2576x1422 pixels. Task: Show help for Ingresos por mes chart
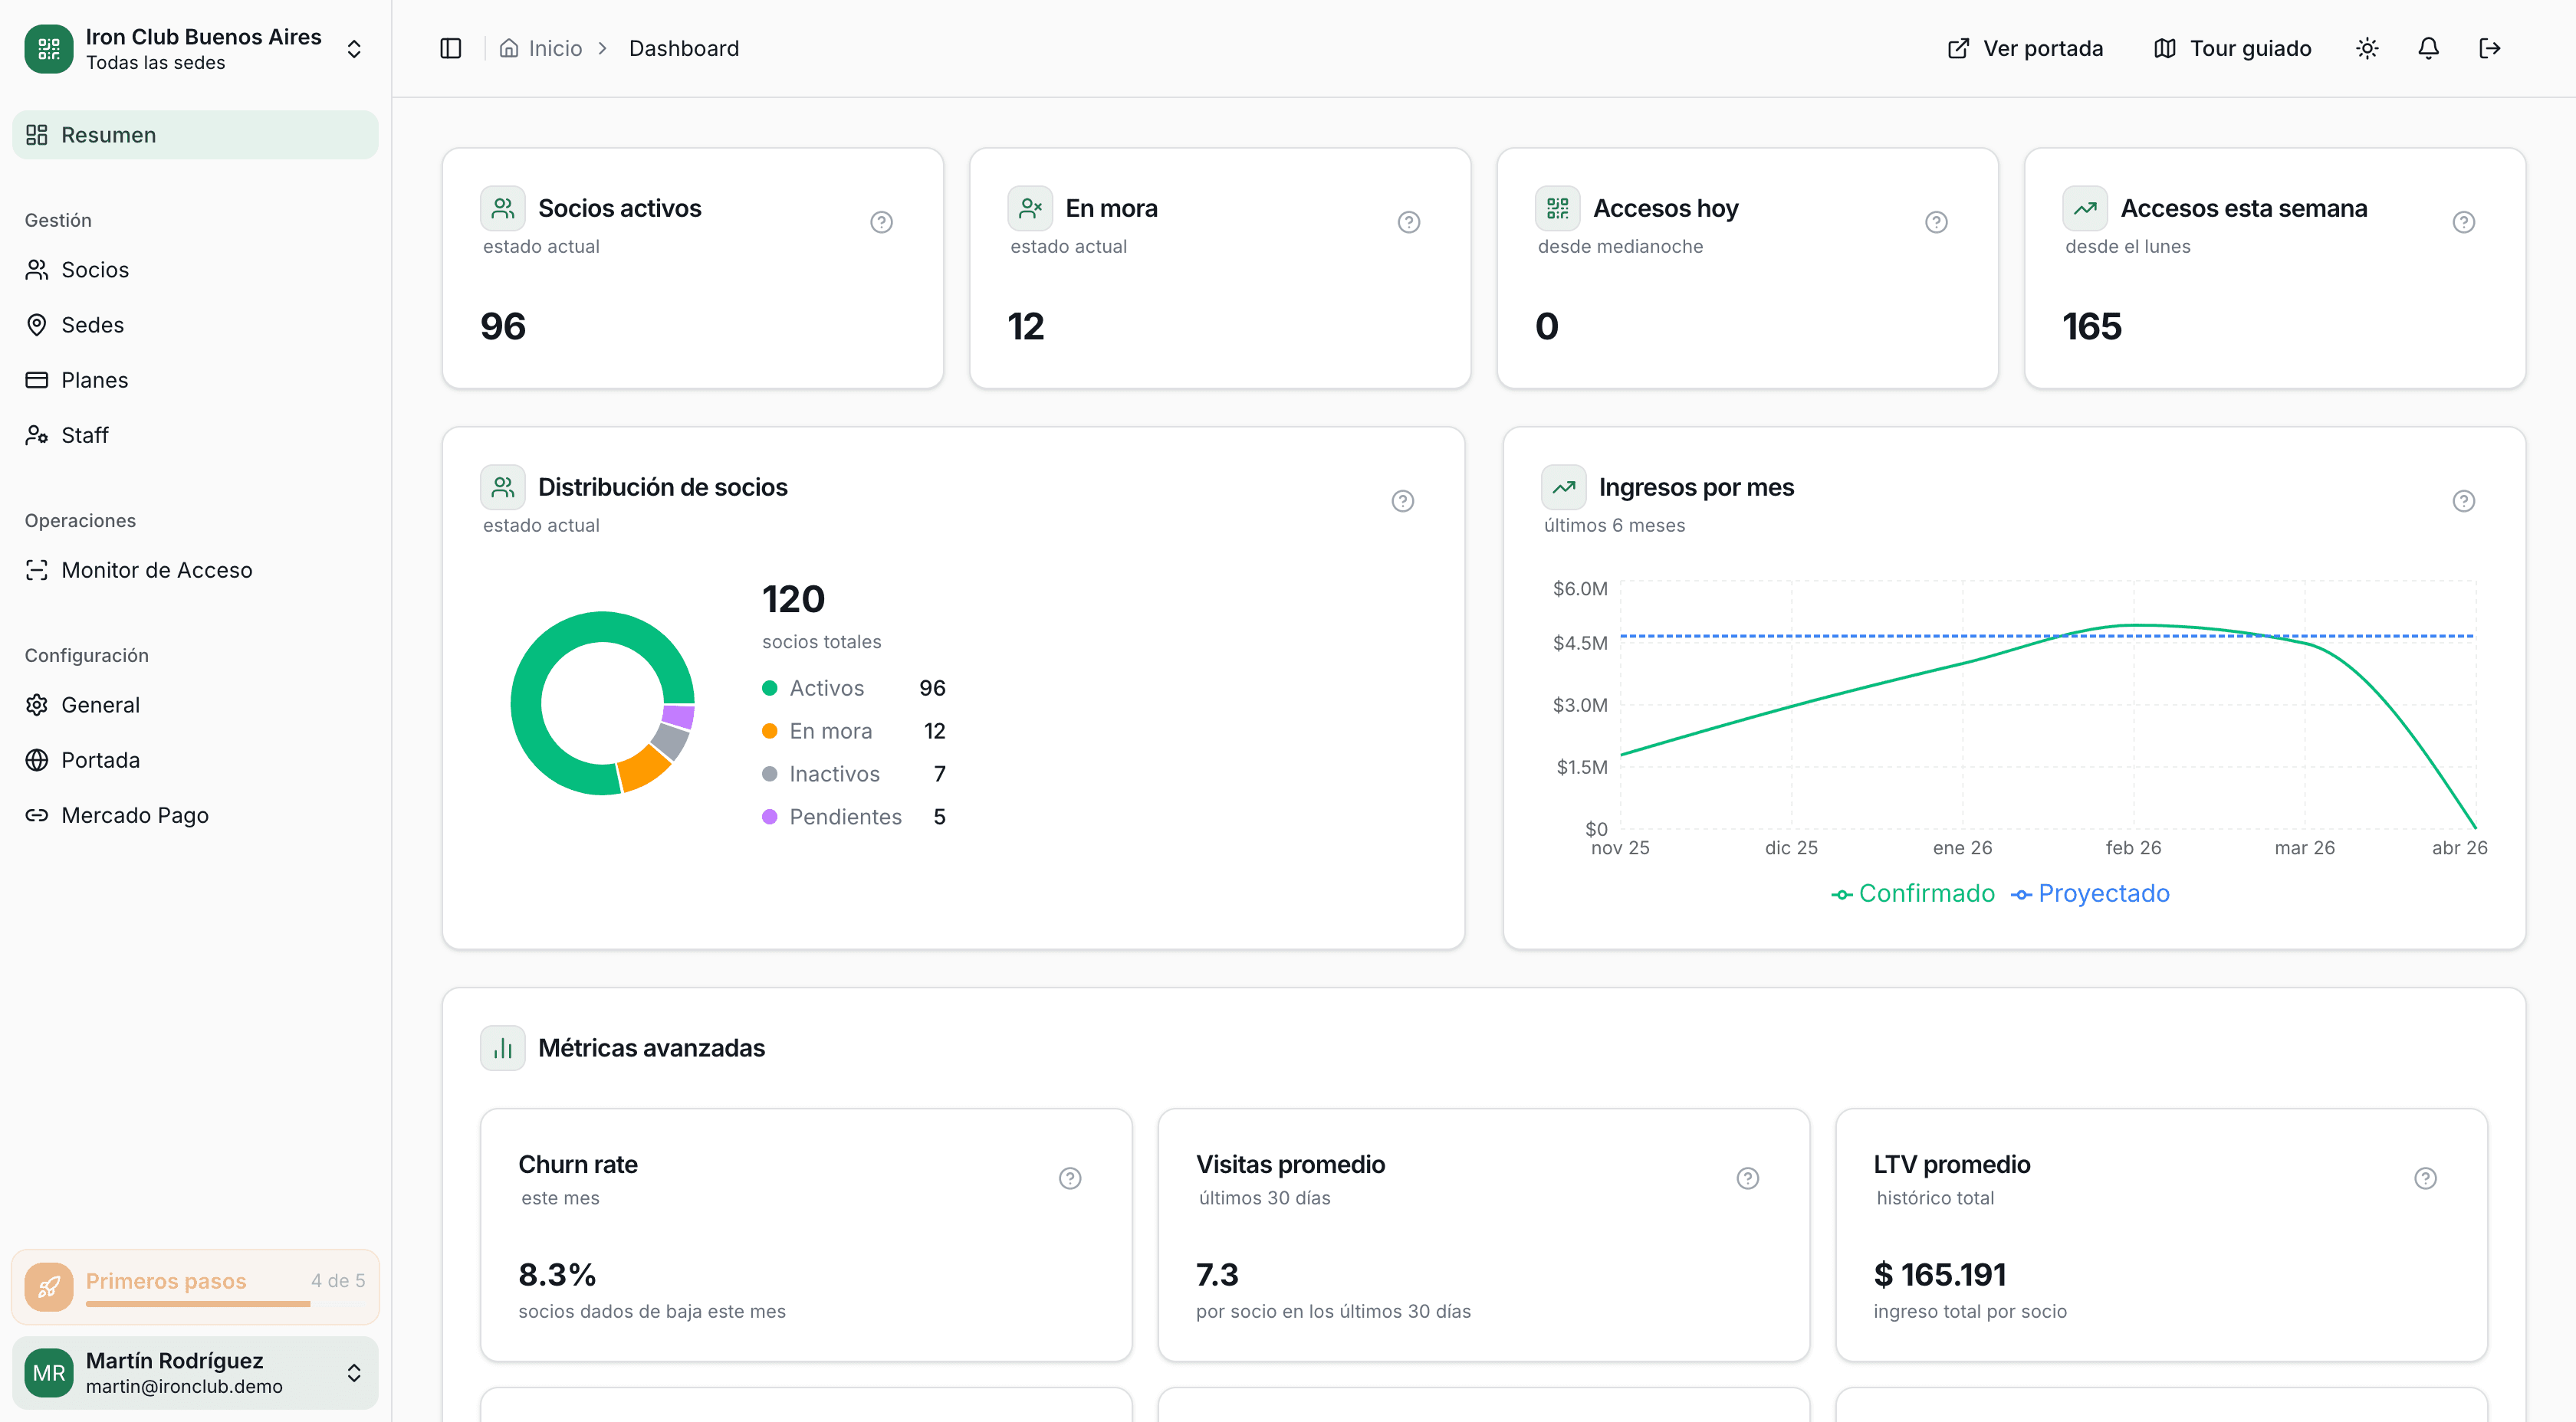2463,500
